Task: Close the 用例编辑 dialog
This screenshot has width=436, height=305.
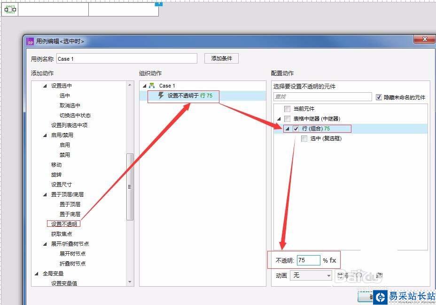Action: (x=424, y=39)
